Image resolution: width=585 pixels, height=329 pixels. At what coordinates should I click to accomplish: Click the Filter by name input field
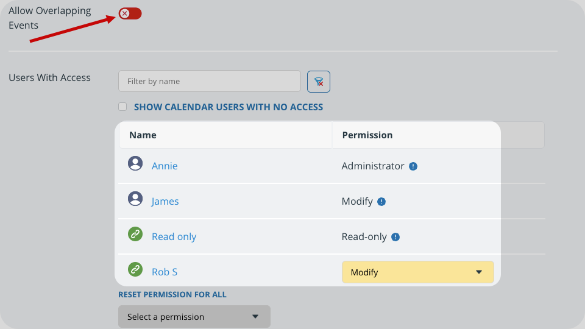point(209,82)
